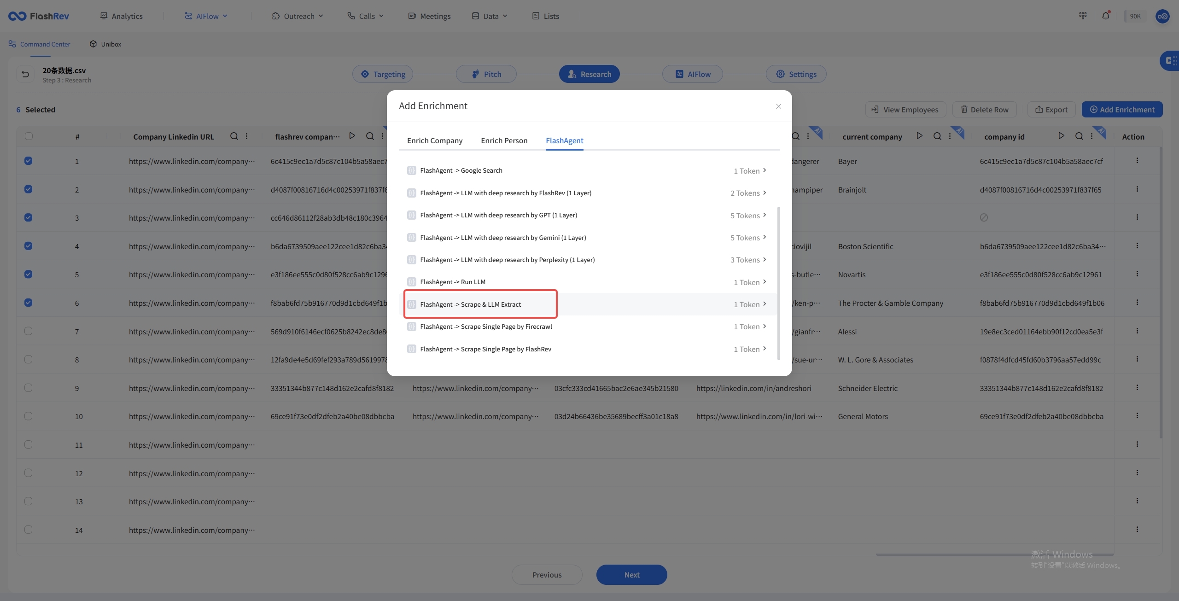
Task: Open the notifications bell
Action: (1106, 16)
